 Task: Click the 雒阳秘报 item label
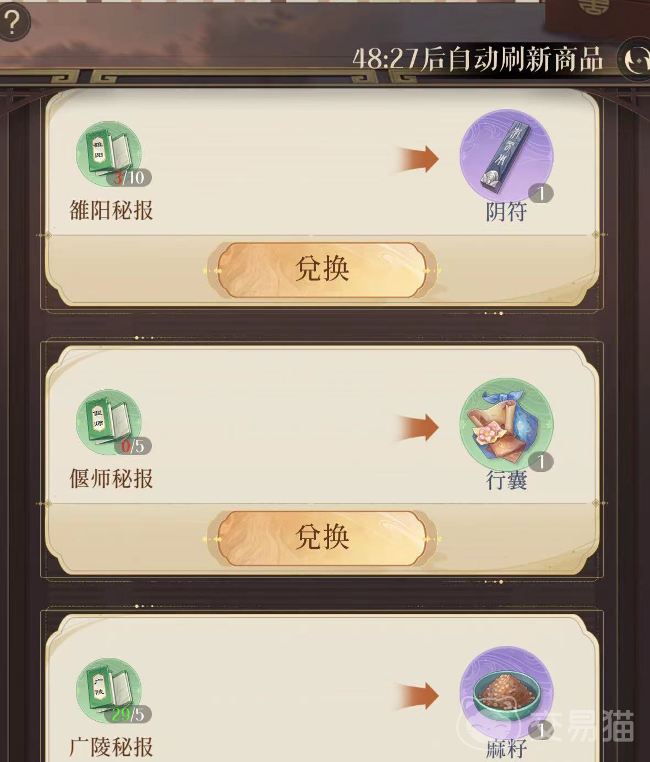tap(111, 210)
